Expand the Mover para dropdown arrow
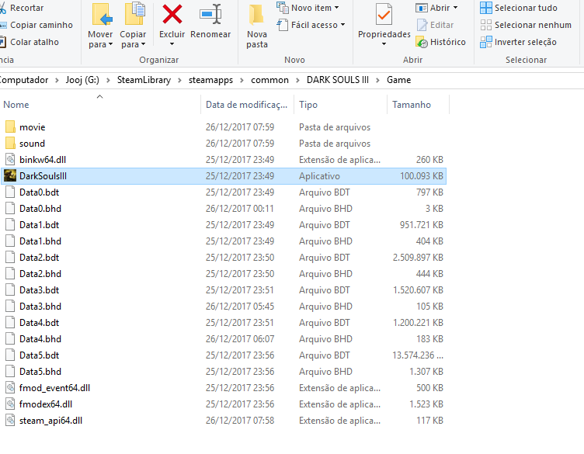The height and width of the screenshot is (454, 584). point(110,44)
